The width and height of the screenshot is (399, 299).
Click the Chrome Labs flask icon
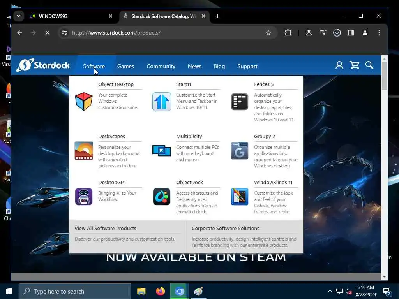(x=309, y=33)
